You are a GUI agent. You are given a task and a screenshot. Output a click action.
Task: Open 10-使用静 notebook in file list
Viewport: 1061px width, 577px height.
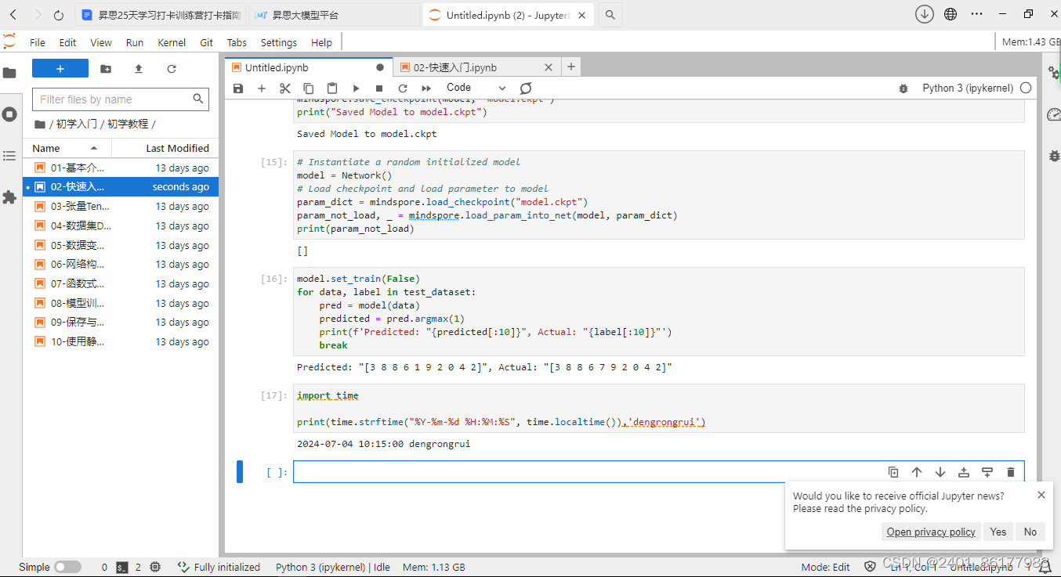[x=121, y=341]
